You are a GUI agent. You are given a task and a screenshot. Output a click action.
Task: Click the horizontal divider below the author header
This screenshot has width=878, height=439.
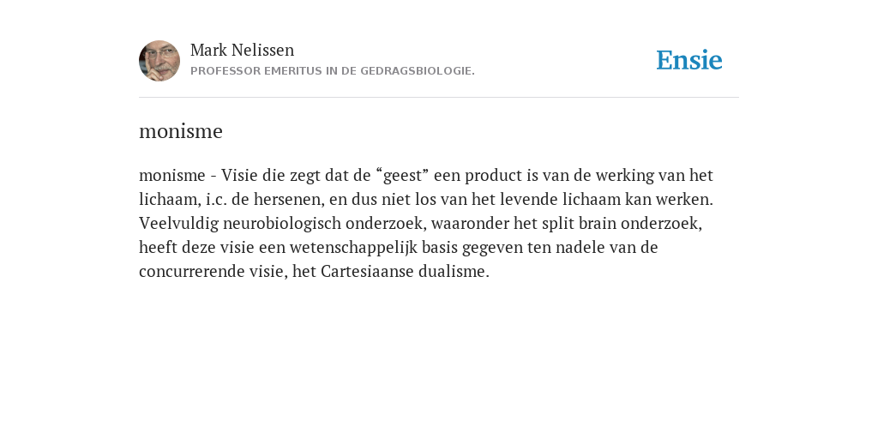(439, 98)
